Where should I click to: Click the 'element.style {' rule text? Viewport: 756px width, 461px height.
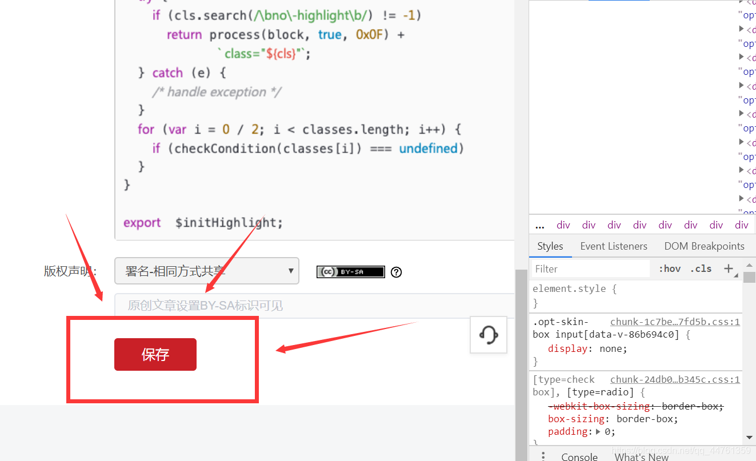coord(574,288)
